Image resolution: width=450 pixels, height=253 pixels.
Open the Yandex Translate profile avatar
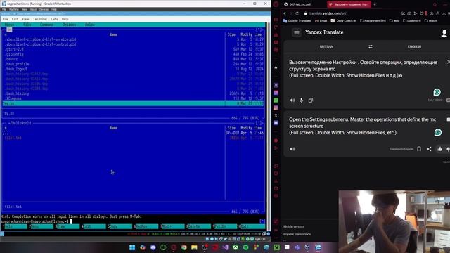[444, 33]
